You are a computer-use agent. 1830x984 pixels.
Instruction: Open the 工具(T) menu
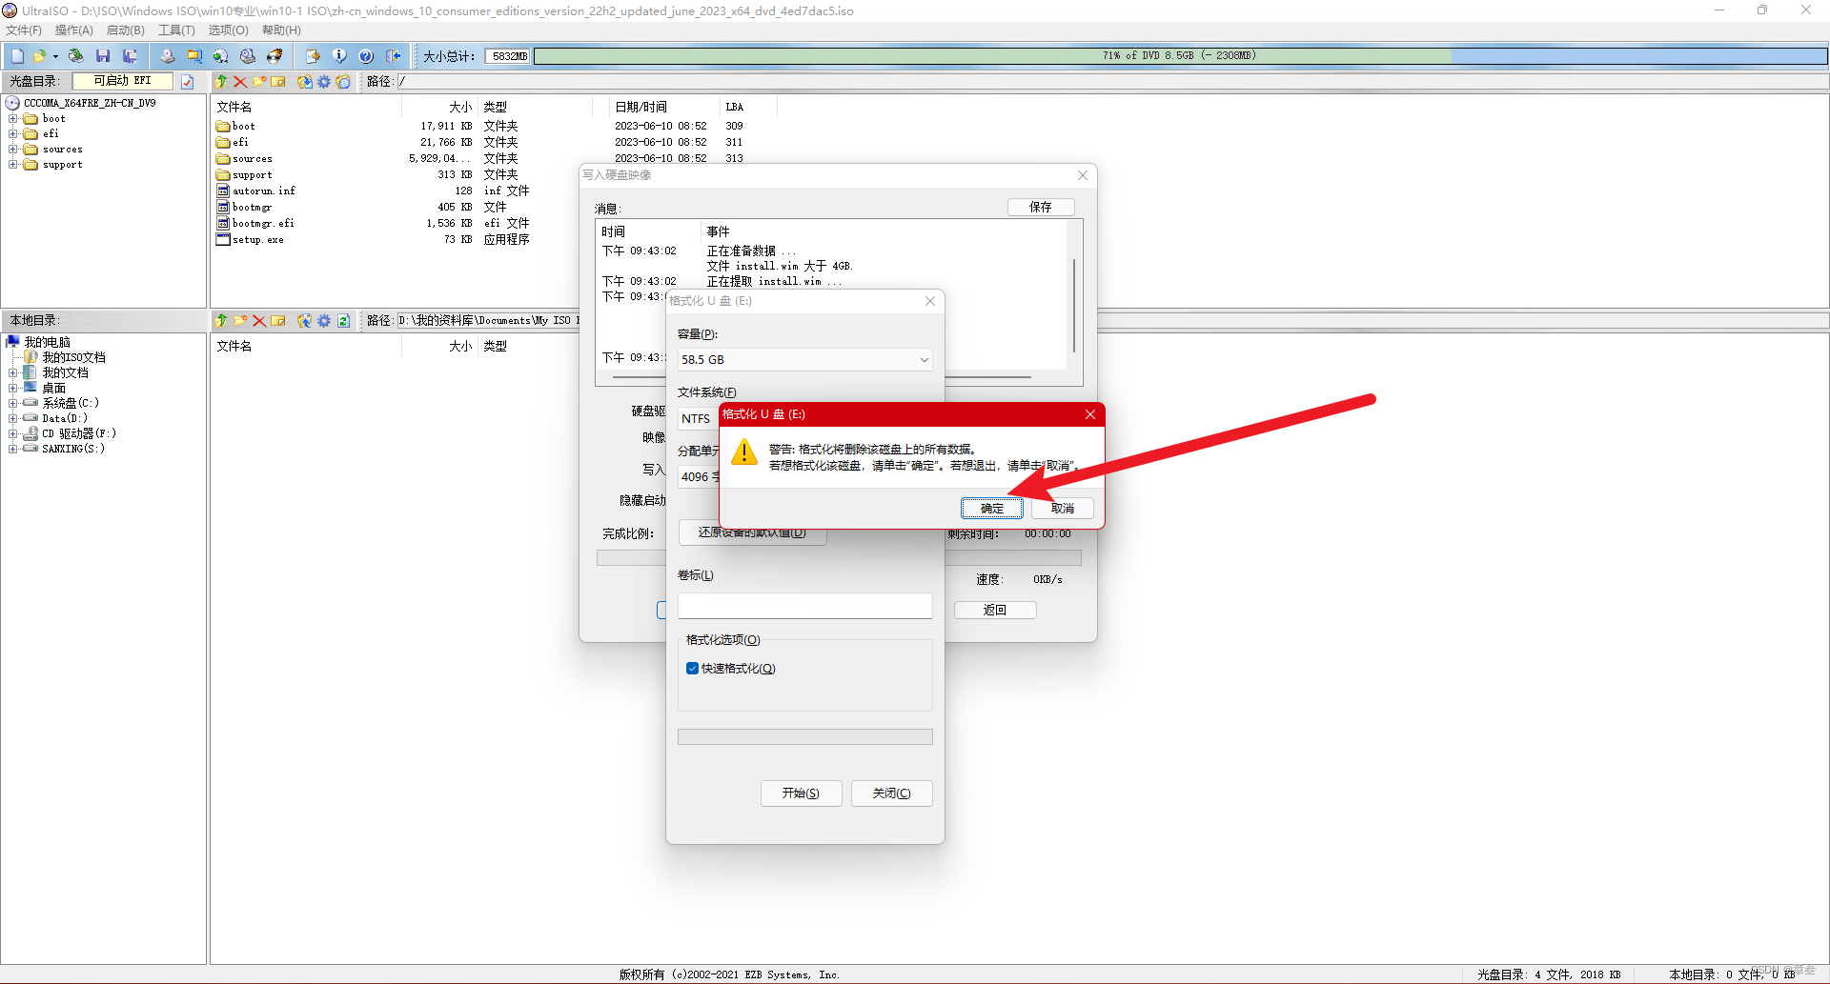coord(176,30)
